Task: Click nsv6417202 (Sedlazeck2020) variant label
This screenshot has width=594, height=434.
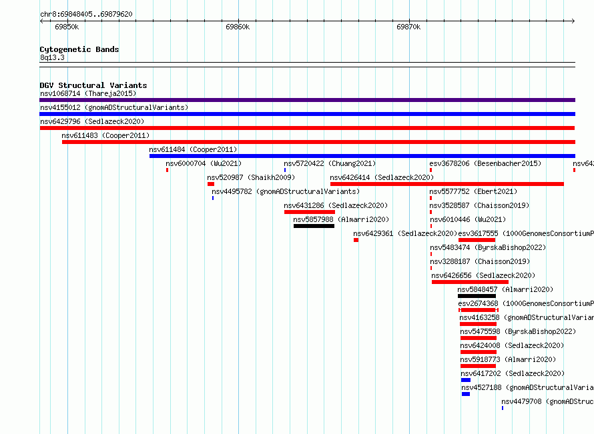Action: pyautogui.click(x=513, y=373)
